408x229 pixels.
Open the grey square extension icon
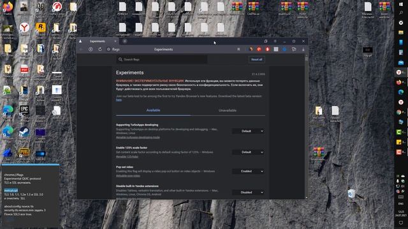pyautogui.click(x=276, y=49)
